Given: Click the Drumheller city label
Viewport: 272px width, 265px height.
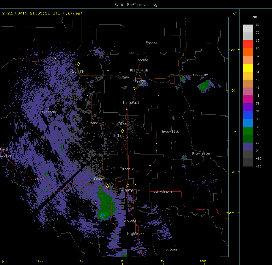Looking at the screenshot, I should coord(201,153).
